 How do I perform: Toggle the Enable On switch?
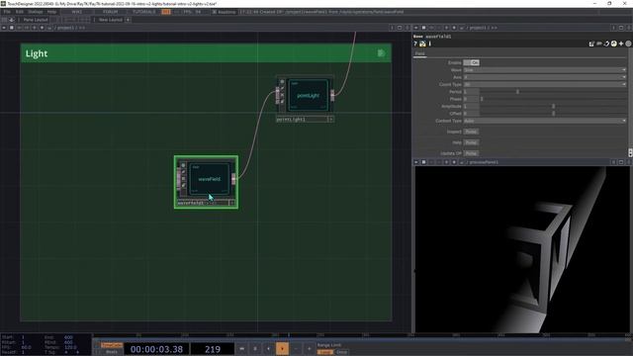click(x=471, y=62)
